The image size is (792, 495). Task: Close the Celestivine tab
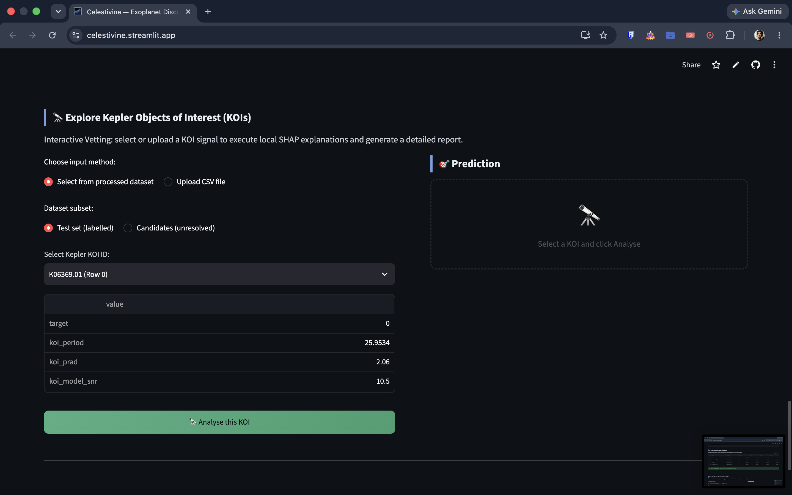[x=188, y=12]
